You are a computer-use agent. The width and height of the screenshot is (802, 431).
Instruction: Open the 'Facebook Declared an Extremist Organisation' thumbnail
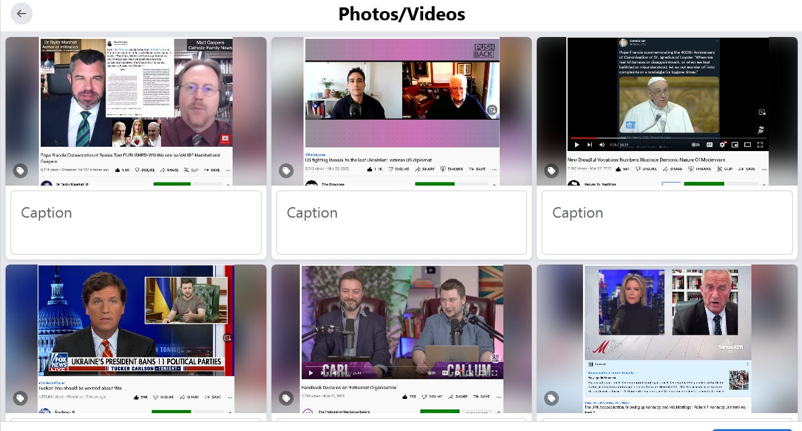pos(402,339)
